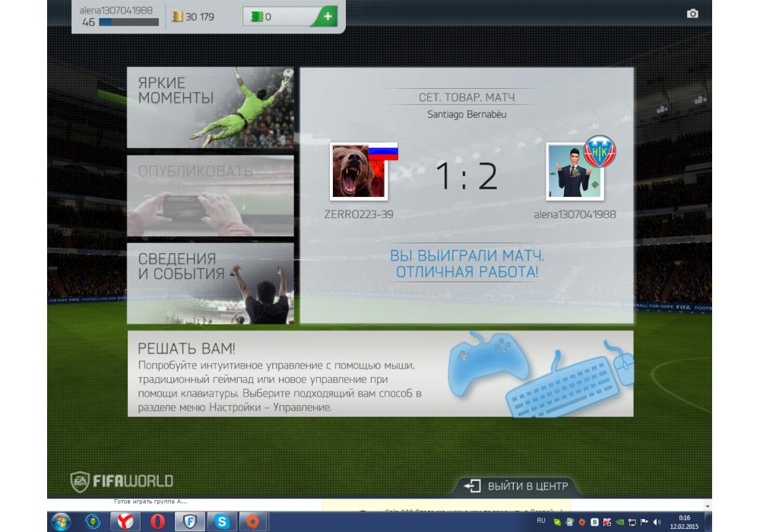Click the EA FIFA World logo

pyautogui.click(x=122, y=481)
